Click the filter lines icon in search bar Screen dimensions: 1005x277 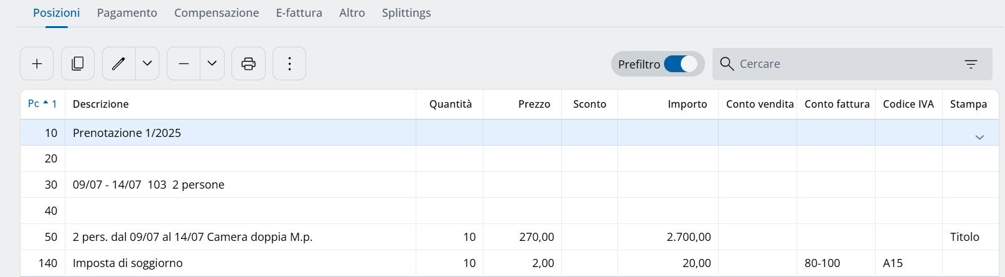point(971,64)
